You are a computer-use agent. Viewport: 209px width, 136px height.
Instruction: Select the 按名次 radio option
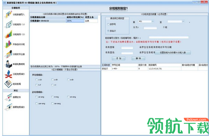(x=108, y=31)
